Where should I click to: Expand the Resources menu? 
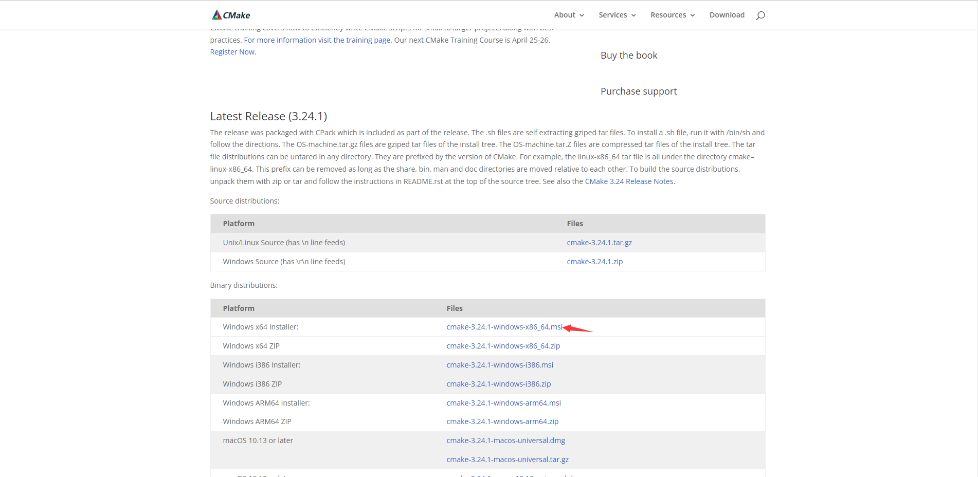[673, 15]
